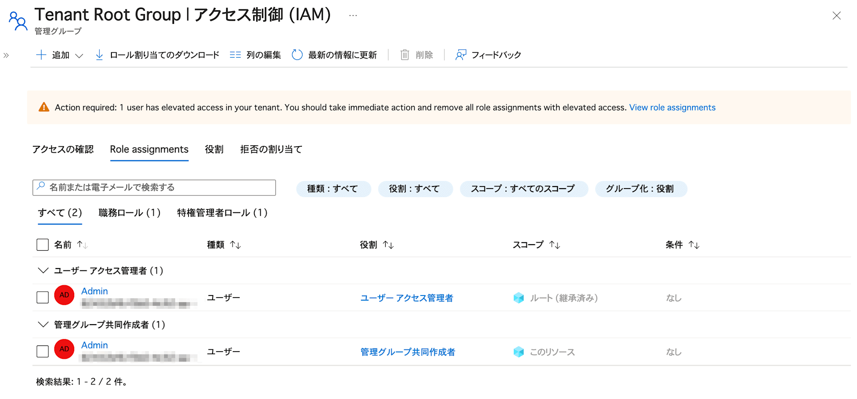Click ルート (継承済み) scope text

click(x=563, y=298)
